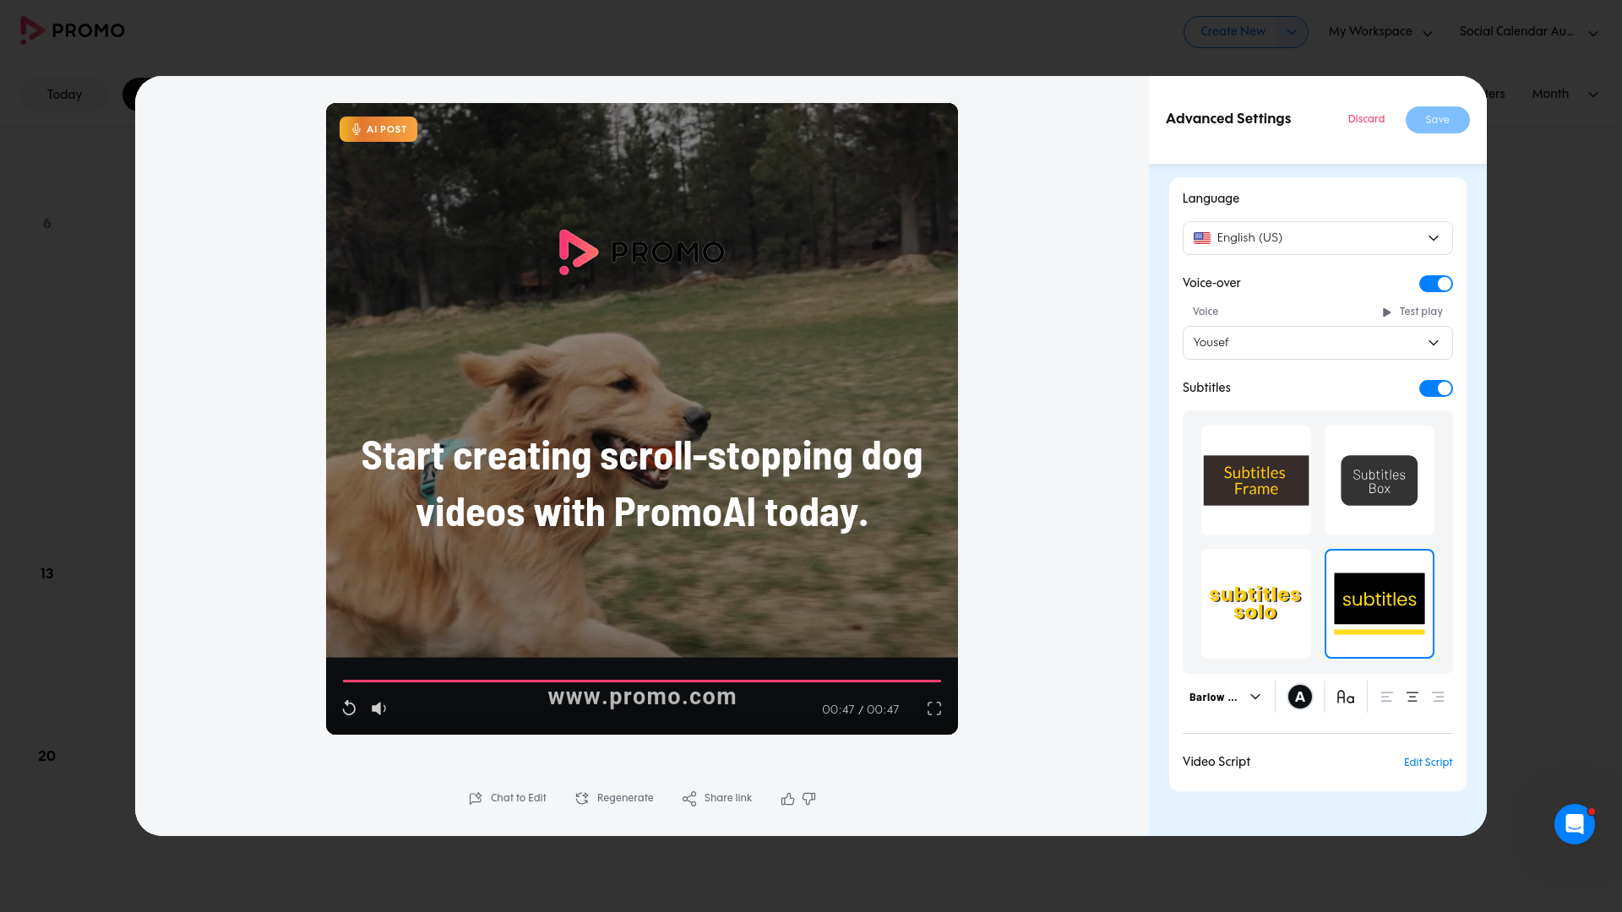The image size is (1622, 912).
Task: Open the chat support bubble
Action: coord(1574,823)
